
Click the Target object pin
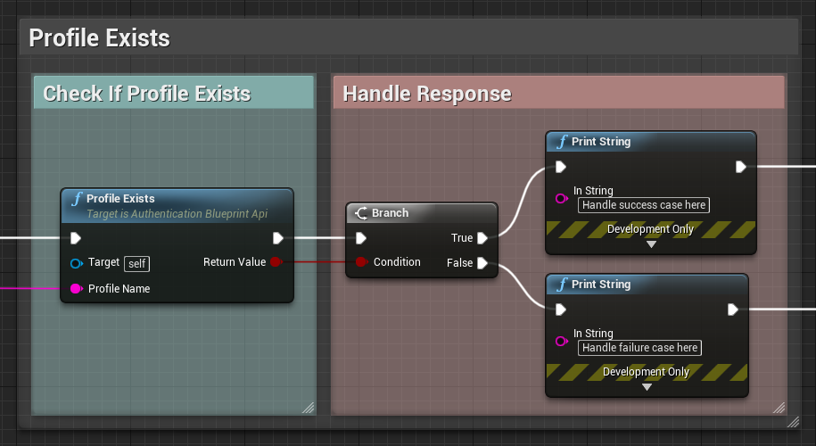tap(76, 263)
